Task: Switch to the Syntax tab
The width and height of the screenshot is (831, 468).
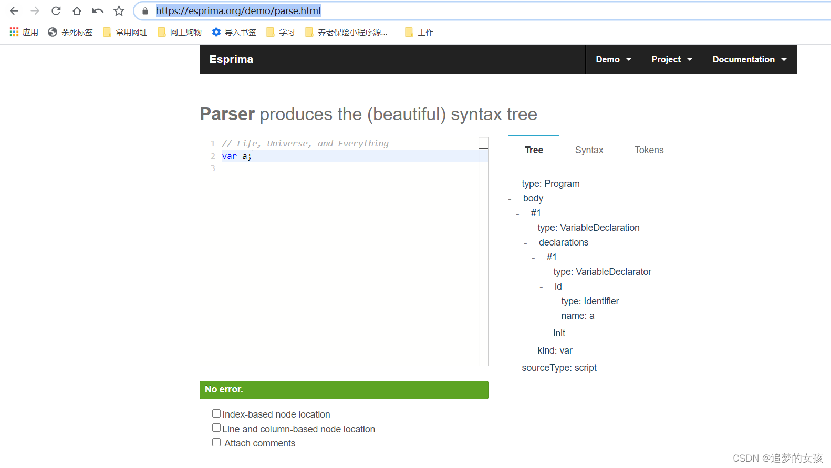Action: point(589,150)
